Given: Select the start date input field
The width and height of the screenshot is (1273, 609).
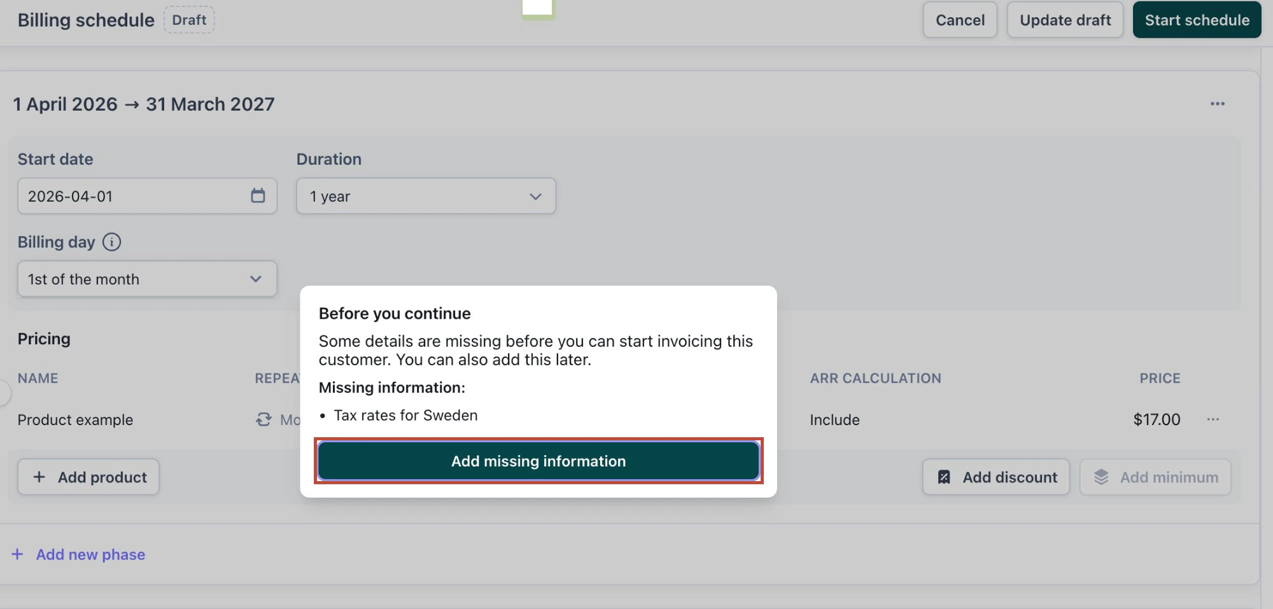Looking at the screenshot, I should click(x=127, y=196).
